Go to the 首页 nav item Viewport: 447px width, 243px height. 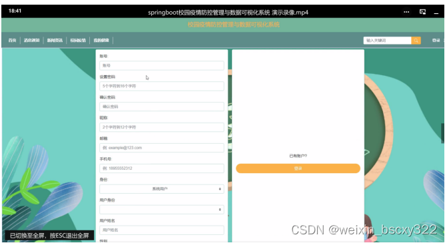pos(12,41)
